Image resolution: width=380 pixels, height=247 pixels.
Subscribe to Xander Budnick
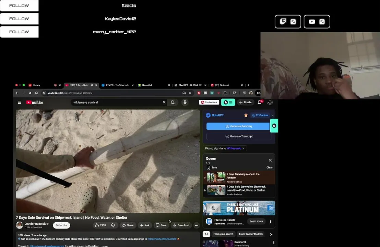[x=61, y=225]
